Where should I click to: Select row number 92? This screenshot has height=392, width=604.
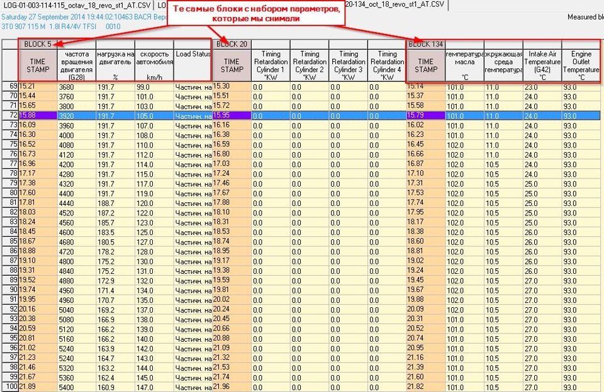pyautogui.click(x=10, y=310)
